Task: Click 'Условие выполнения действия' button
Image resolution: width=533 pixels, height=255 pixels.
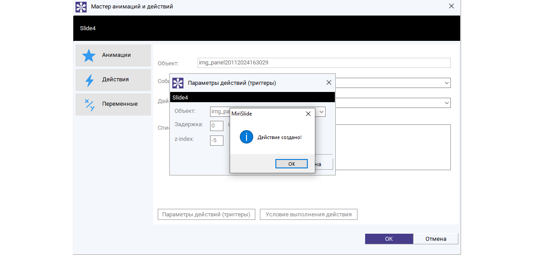Action: (309, 215)
